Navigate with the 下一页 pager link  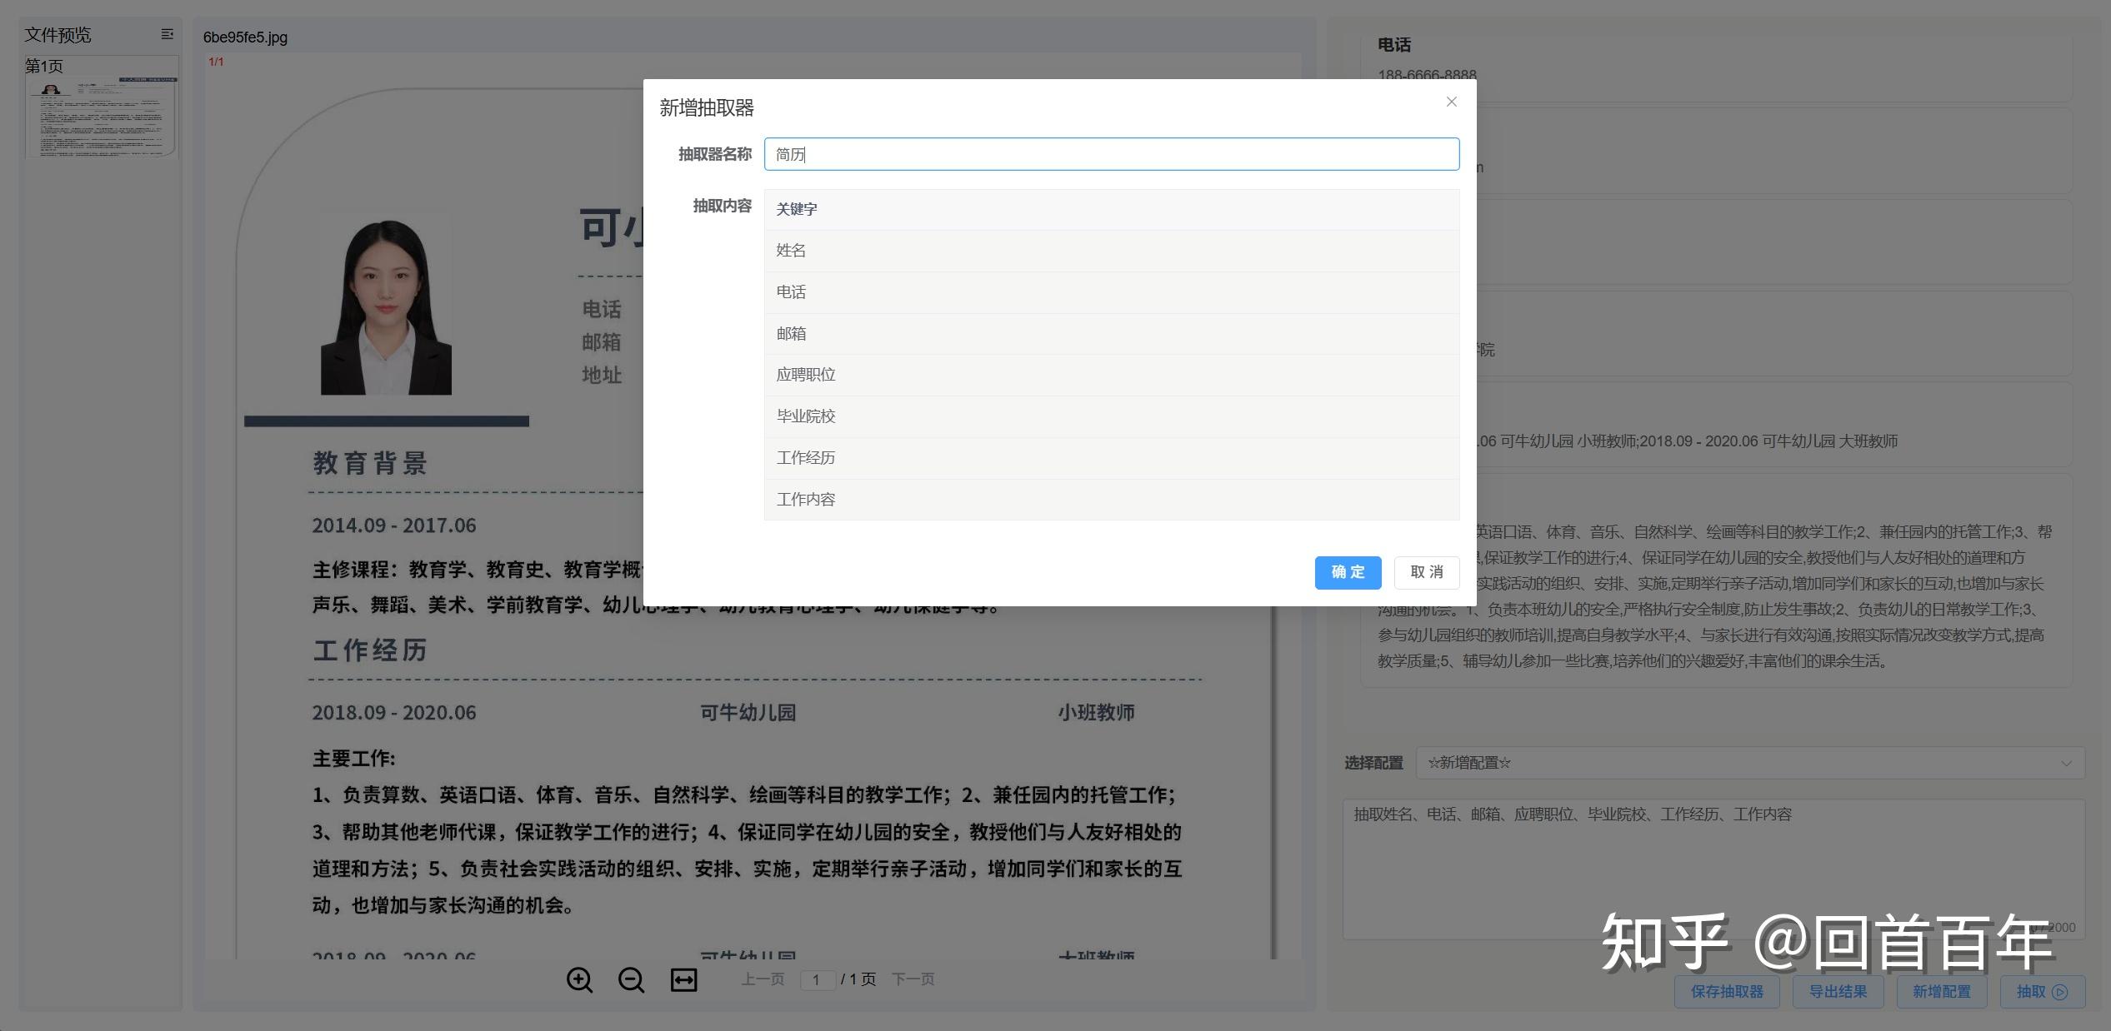pos(913,979)
